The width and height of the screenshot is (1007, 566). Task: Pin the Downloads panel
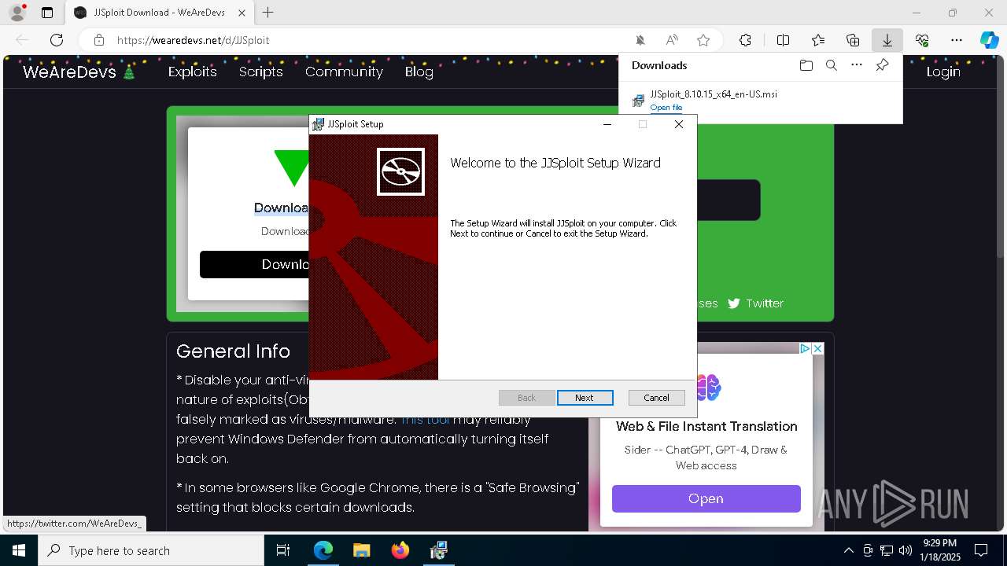(882, 65)
